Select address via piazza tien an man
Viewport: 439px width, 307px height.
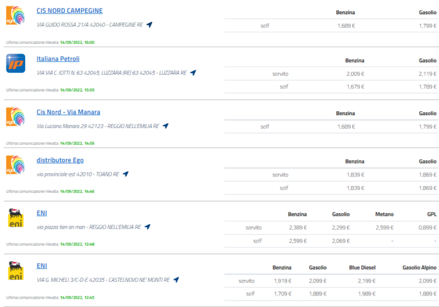[x=89, y=227]
